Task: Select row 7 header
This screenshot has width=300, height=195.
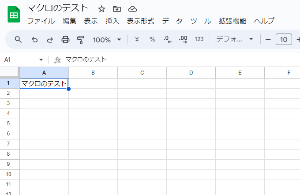Action: pos(10,144)
